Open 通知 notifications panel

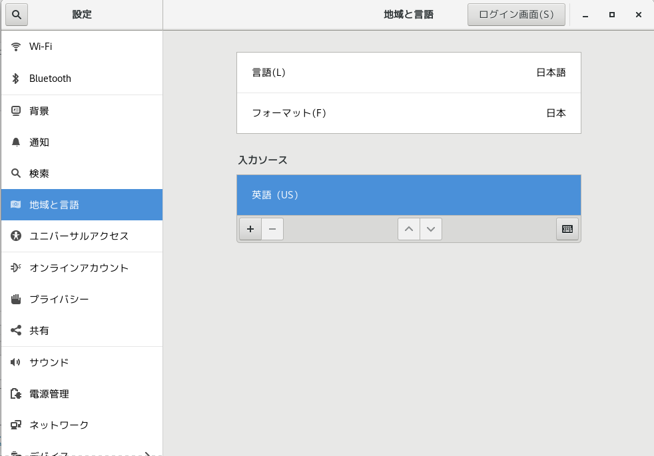[82, 142]
